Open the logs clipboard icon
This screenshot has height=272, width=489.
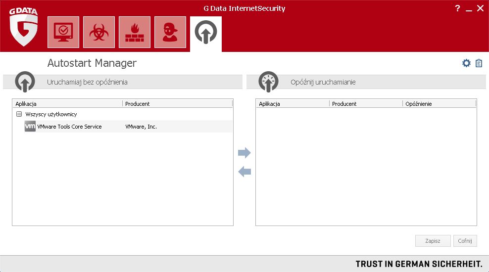tap(479, 63)
